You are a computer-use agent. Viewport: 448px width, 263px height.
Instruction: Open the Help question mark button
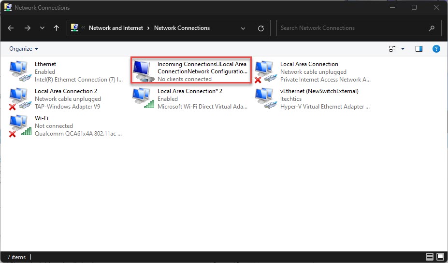[x=436, y=49]
